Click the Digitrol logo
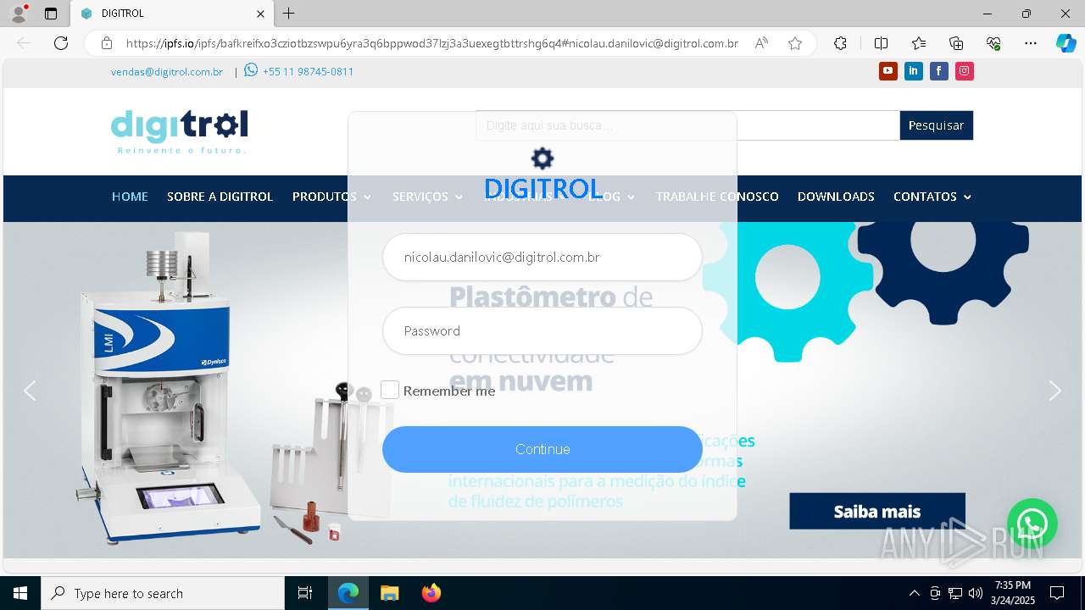Viewport: 1085px width, 610px height. tap(179, 131)
